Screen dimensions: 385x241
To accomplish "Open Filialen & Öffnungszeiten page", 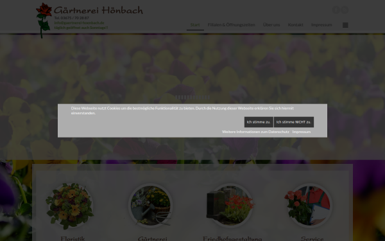I will pos(231,25).
